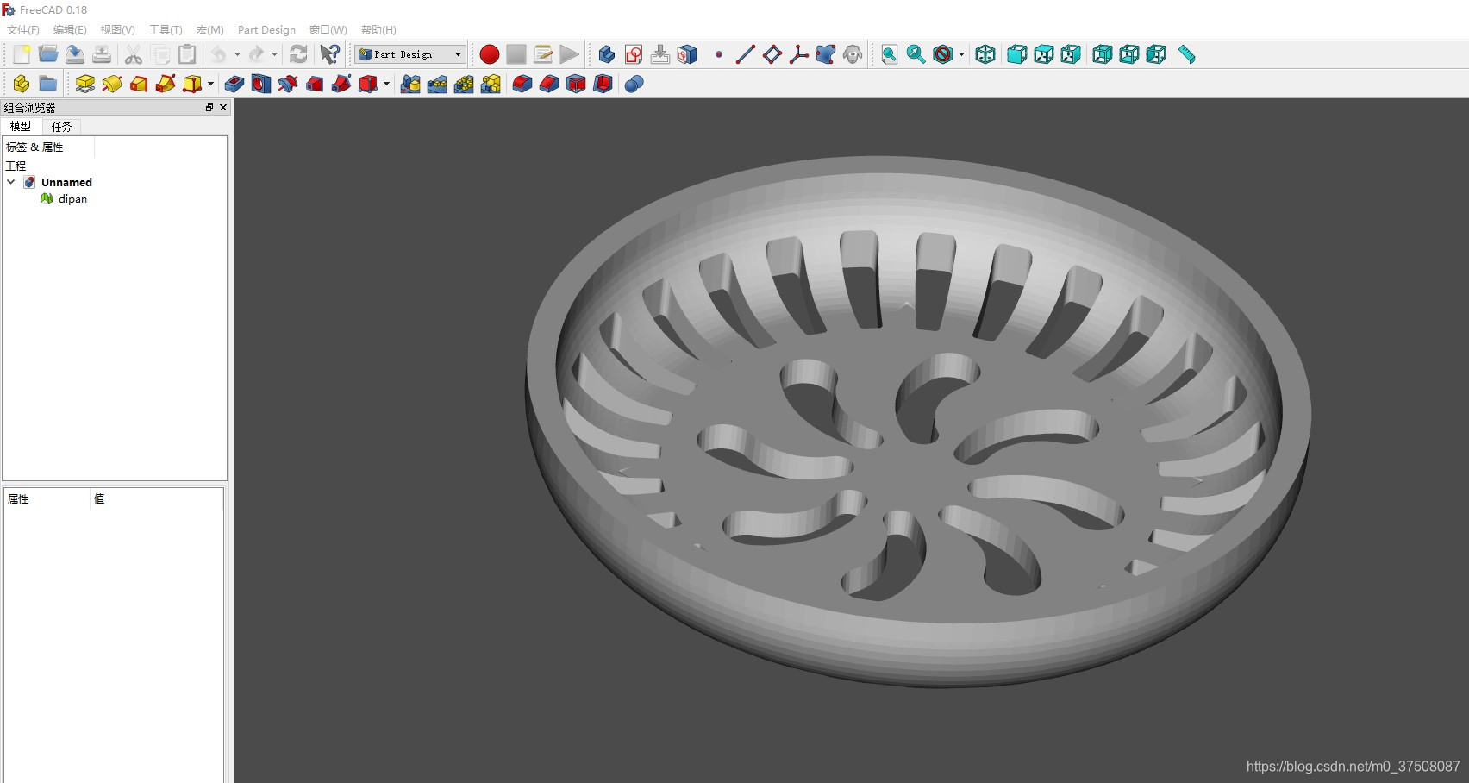The image size is (1469, 783).
Task: Open the 帮助(H) menu
Action: click(378, 29)
